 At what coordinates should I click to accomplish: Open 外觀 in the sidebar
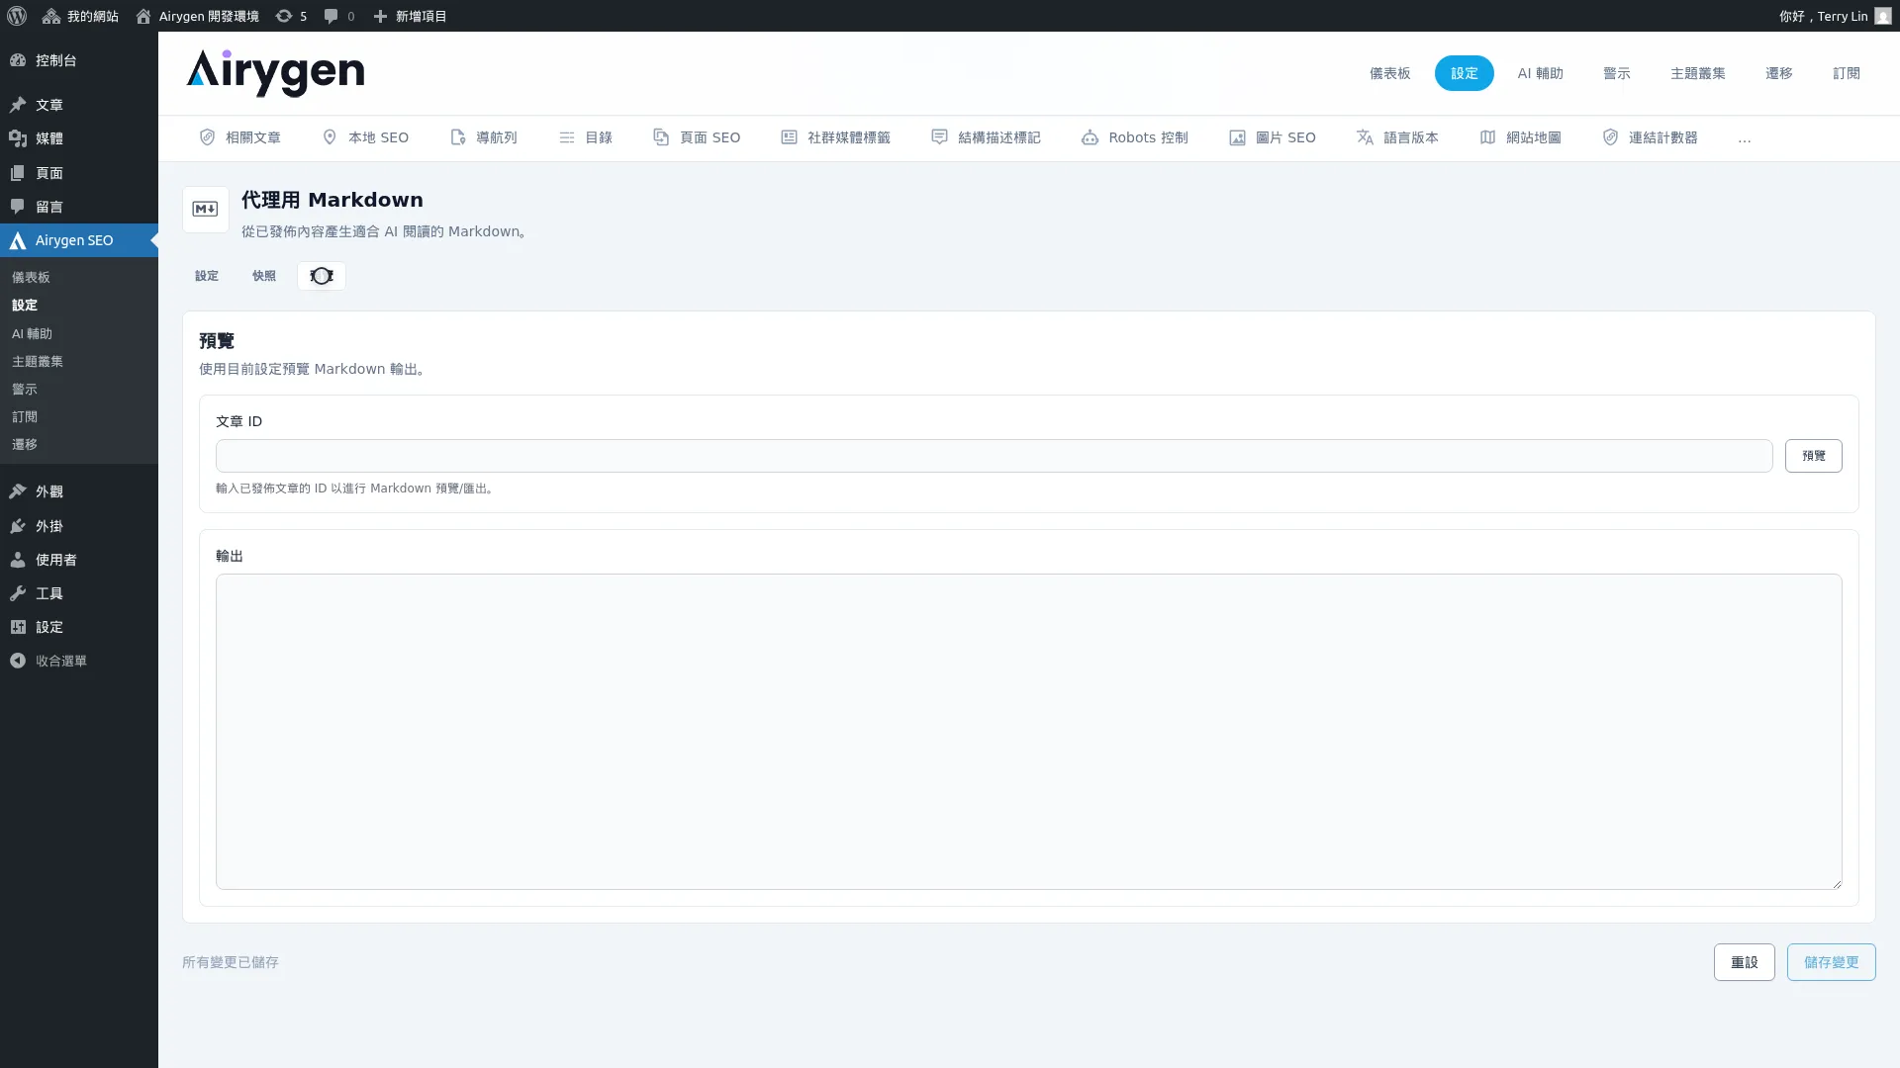click(79, 491)
